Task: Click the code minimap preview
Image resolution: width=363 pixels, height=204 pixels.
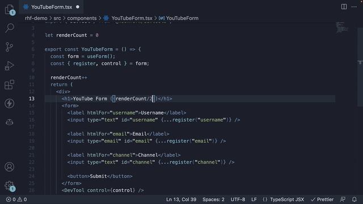Action: (x=341, y=27)
